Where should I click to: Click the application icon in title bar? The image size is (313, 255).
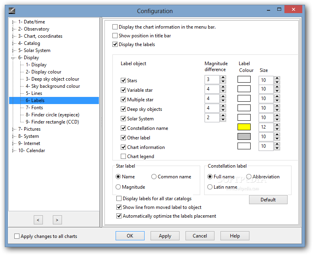click(12, 11)
